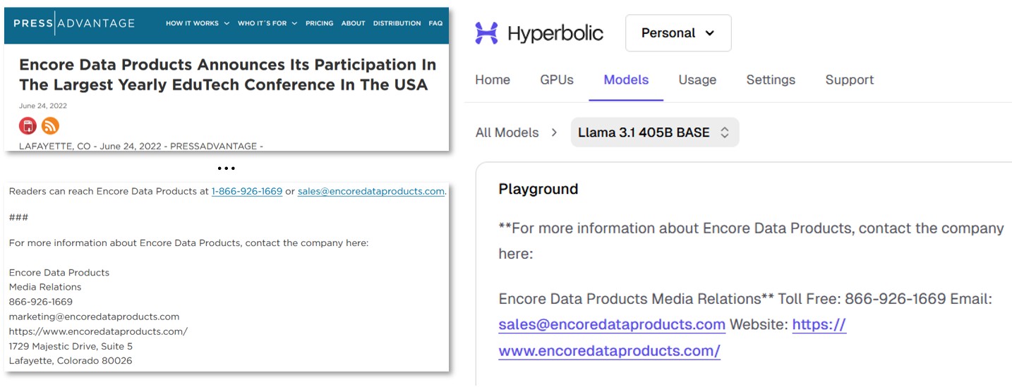The width and height of the screenshot is (1012, 387).
Task: Switch to the GPUs tab
Action: (557, 80)
